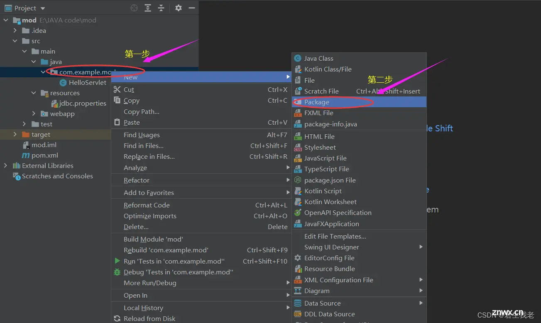The height and width of the screenshot is (323, 541).
Task: Collapse the src folder
Action: tap(15, 41)
